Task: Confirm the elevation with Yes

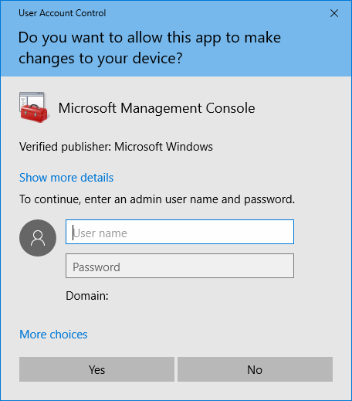Action: click(x=96, y=369)
